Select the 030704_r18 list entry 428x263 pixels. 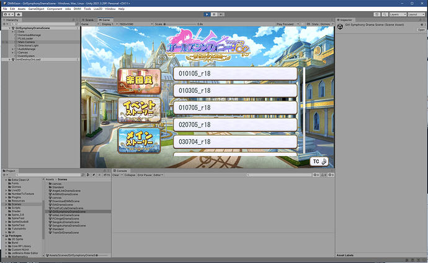[235, 142]
